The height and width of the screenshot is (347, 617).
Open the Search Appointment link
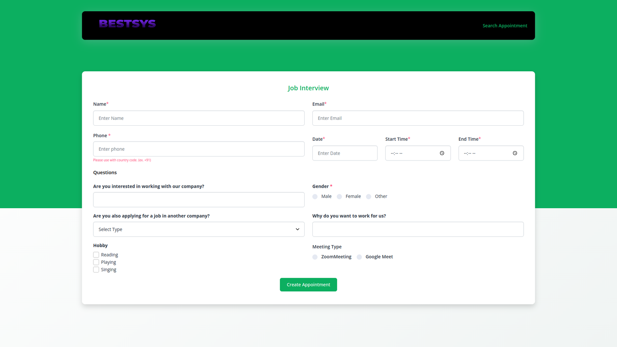pyautogui.click(x=505, y=26)
